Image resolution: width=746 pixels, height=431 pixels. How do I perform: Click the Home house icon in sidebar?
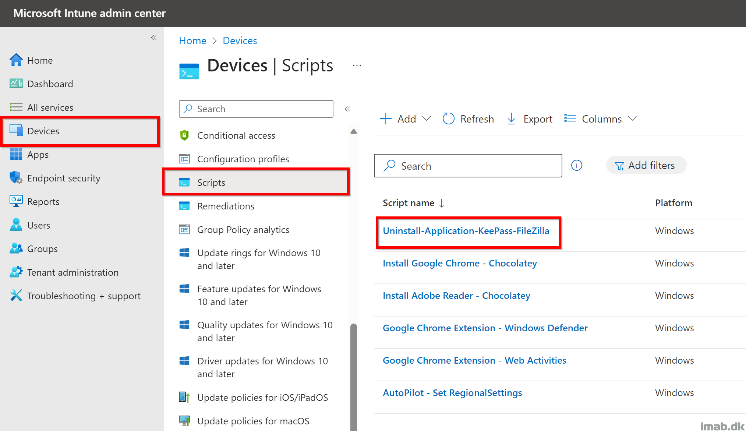coord(16,60)
